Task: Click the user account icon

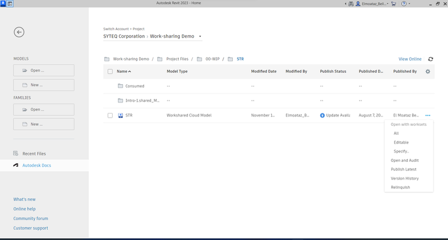Action: [x=358, y=4]
